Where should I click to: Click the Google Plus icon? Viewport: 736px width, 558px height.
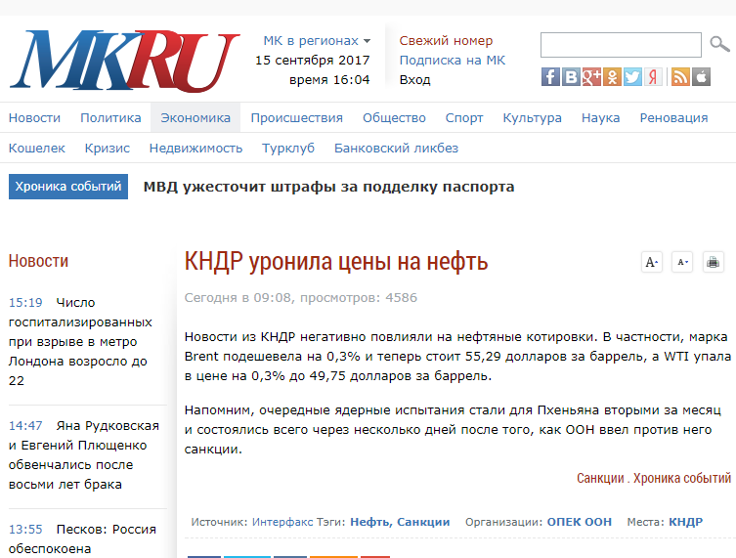591,77
